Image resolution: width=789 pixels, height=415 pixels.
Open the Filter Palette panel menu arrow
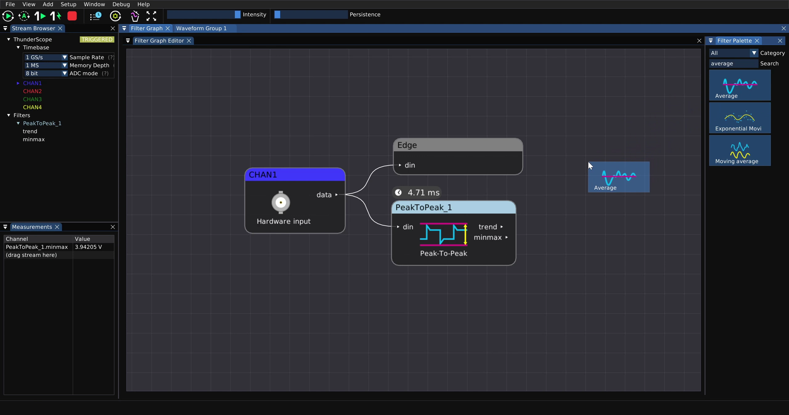click(x=711, y=41)
